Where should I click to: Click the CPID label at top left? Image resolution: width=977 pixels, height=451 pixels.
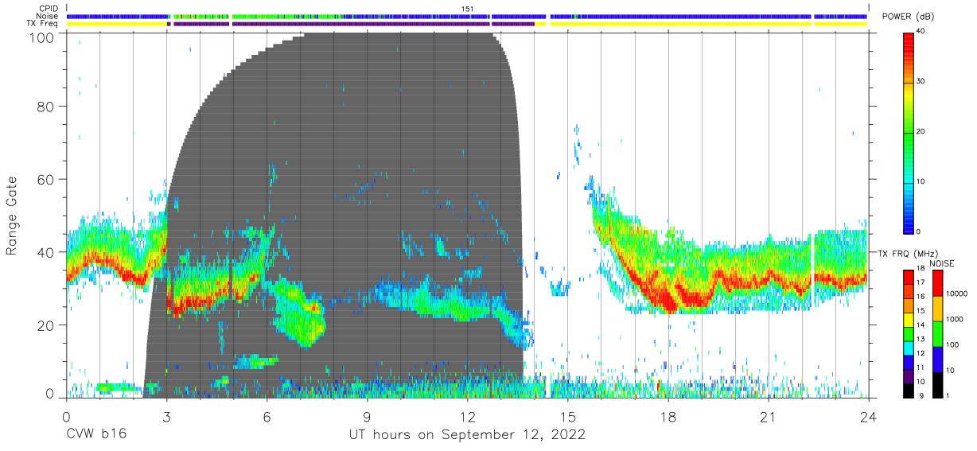pos(48,9)
